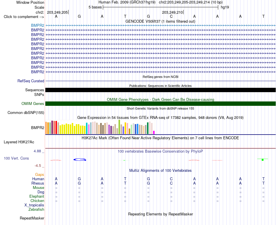Select the Dog species label
Viewport: 276px width, 225px height.
[41, 192]
